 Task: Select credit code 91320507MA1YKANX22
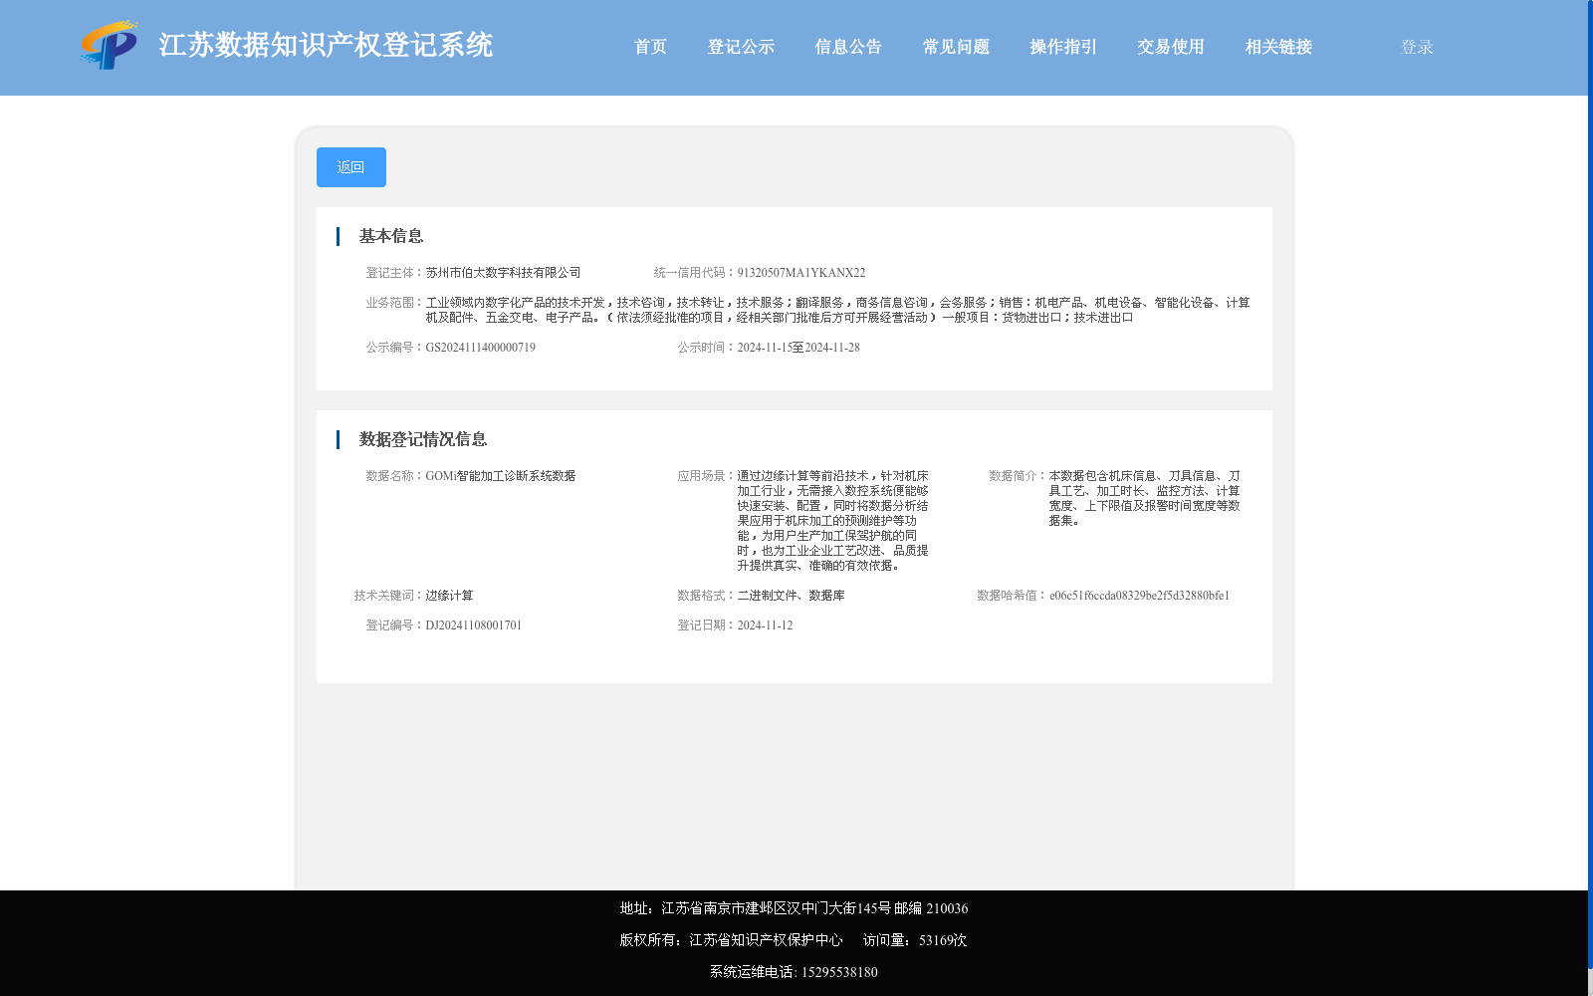tap(801, 273)
